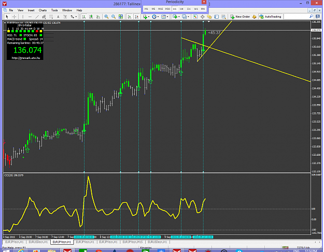The width and height of the screenshot is (324, 252).
Task: Choose the Draw Trendline tool
Action: coord(37,17)
